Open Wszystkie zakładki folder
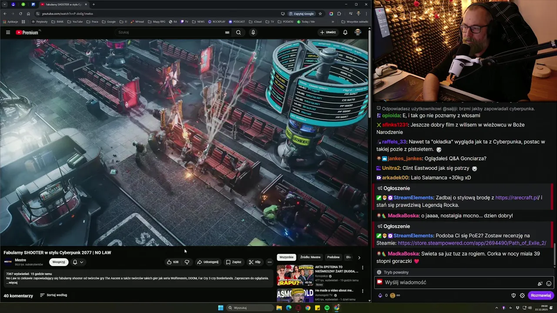Viewport: 557px width, 313px height. pos(355,21)
